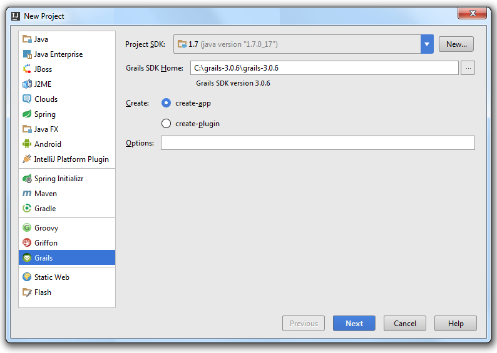
Task: Click the Next button
Action: [354, 323]
